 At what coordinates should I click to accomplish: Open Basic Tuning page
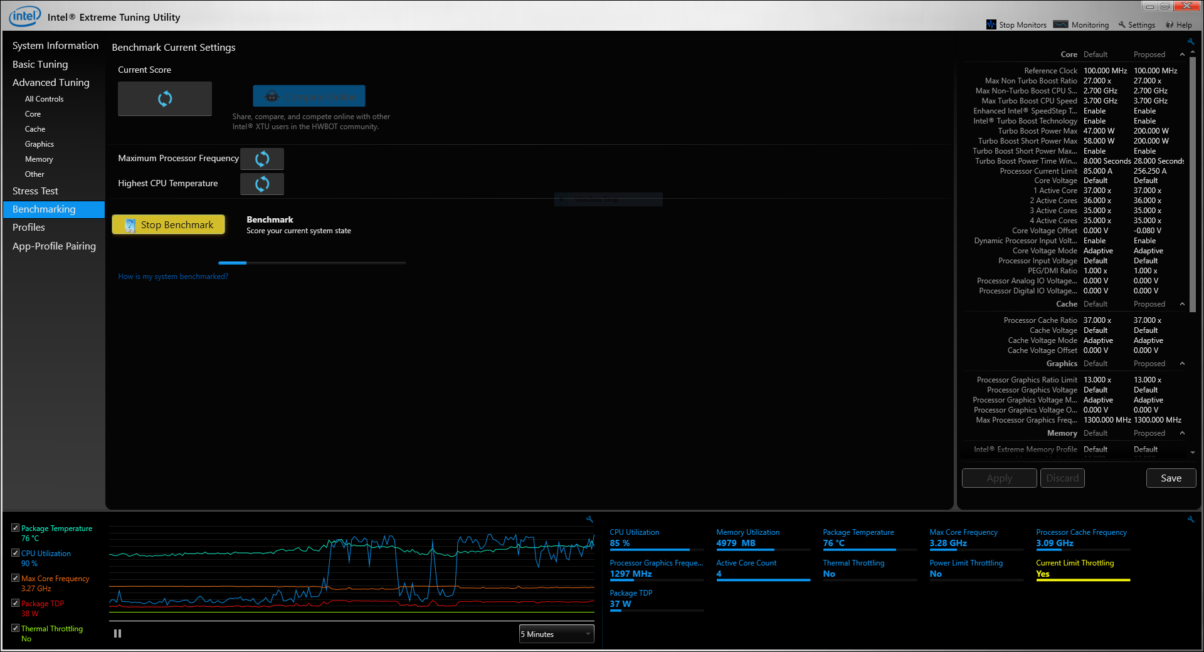[40, 64]
